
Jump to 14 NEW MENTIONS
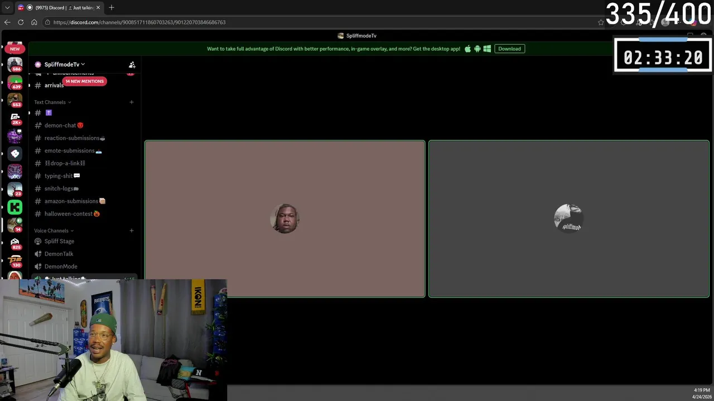pos(84,81)
